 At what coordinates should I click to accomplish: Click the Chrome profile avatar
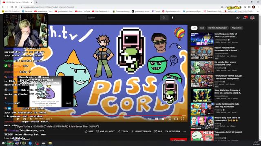(254, 7)
